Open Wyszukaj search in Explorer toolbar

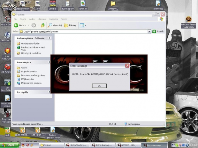click(x=55, y=25)
